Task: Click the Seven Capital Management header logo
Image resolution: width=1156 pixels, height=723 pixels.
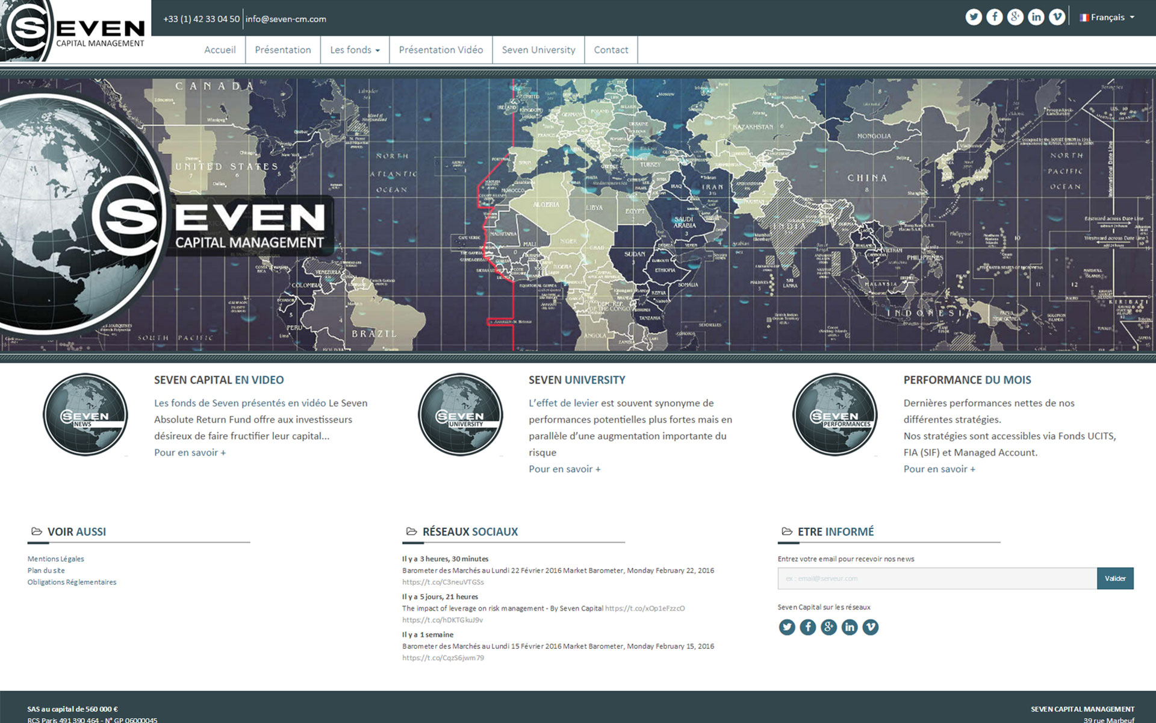Action: [75, 31]
